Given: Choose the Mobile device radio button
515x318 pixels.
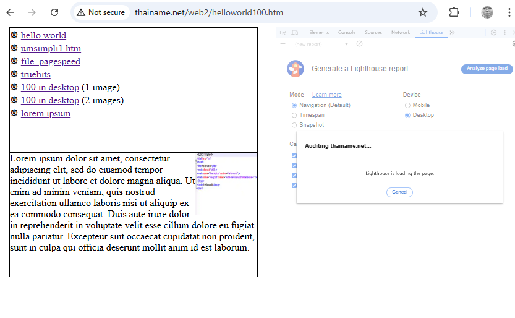Looking at the screenshot, I should pos(407,105).
